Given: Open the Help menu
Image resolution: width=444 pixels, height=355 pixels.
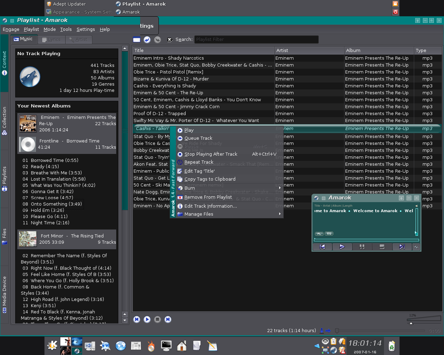Looking at the screenshot, I should tap(105, 29).
